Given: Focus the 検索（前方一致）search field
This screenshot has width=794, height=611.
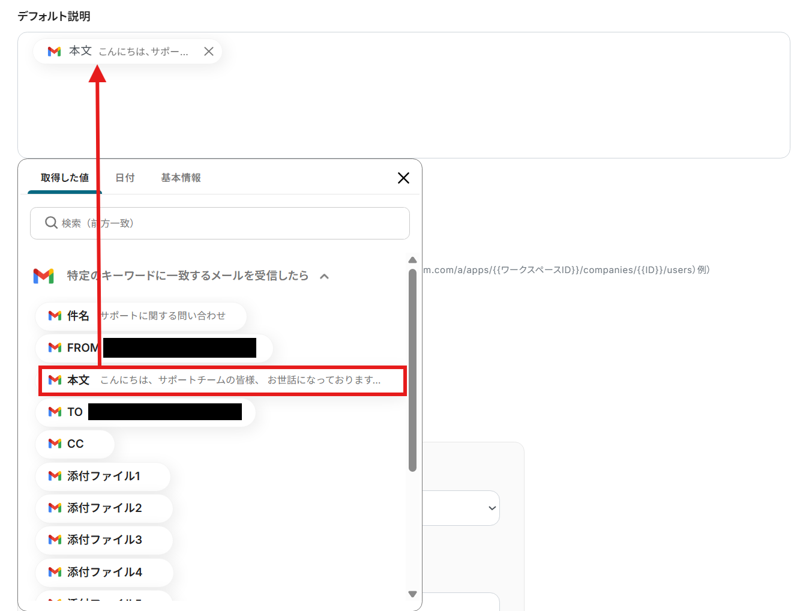Looking at the screenshot, I should tap(220, 223).
